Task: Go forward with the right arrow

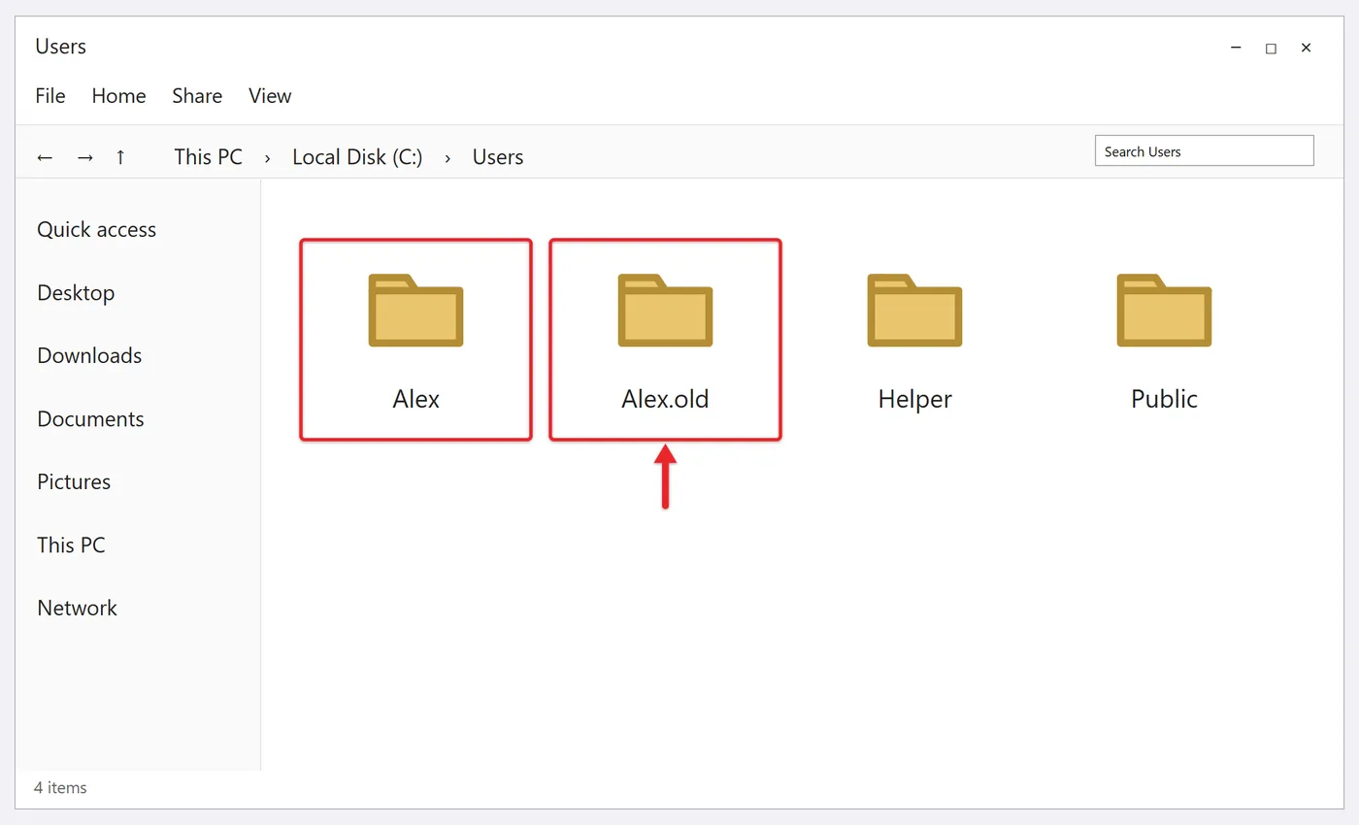Action: (x=85, y=157)
